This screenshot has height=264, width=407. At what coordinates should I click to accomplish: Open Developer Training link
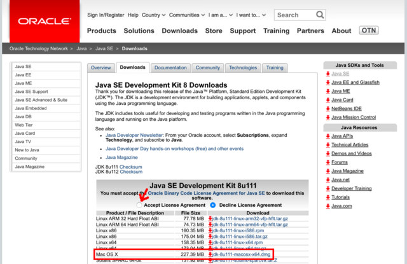352,189
